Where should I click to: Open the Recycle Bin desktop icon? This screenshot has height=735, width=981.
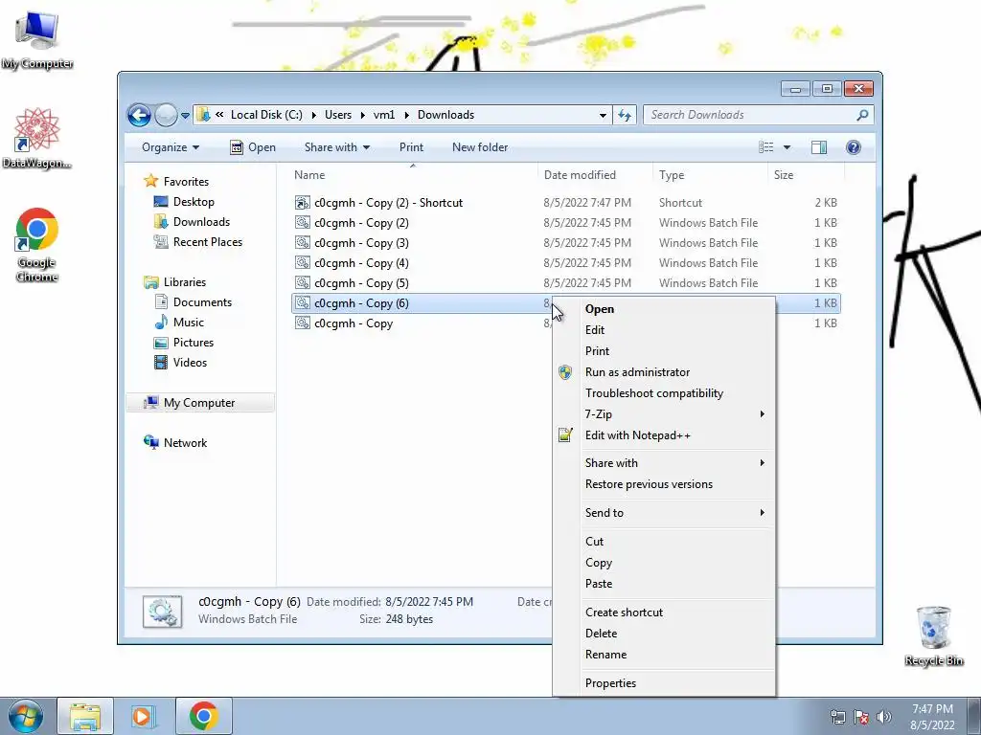(x=933, y=636)
